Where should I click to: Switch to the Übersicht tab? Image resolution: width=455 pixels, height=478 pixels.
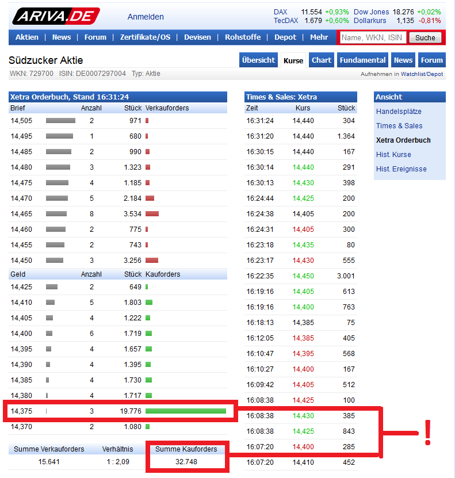pos(258,60)
